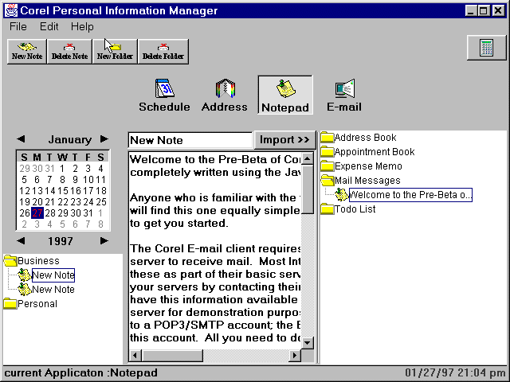Open the File menu
The image size is (510, 382).
(x=18, y=26)
